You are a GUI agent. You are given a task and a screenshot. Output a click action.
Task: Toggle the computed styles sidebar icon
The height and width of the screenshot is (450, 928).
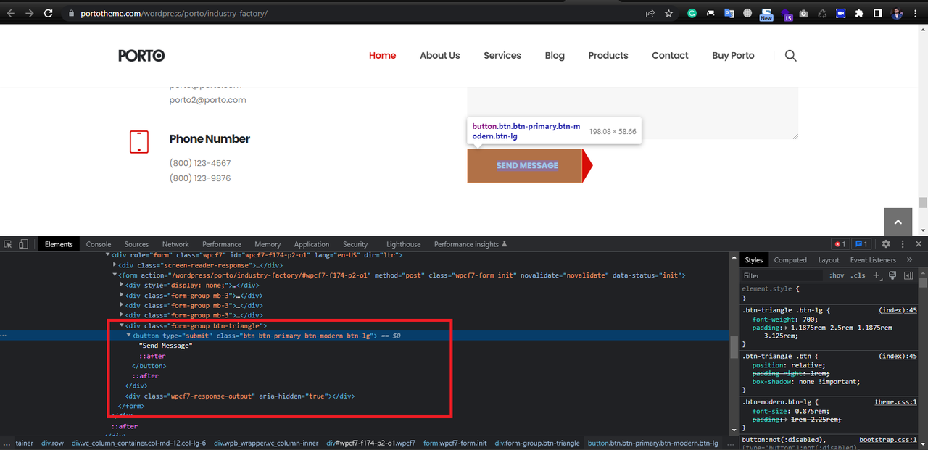point(908,275)
